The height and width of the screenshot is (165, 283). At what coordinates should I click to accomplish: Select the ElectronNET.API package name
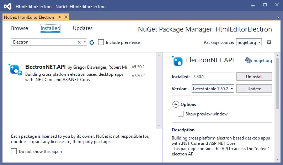(x=45, y=67)
